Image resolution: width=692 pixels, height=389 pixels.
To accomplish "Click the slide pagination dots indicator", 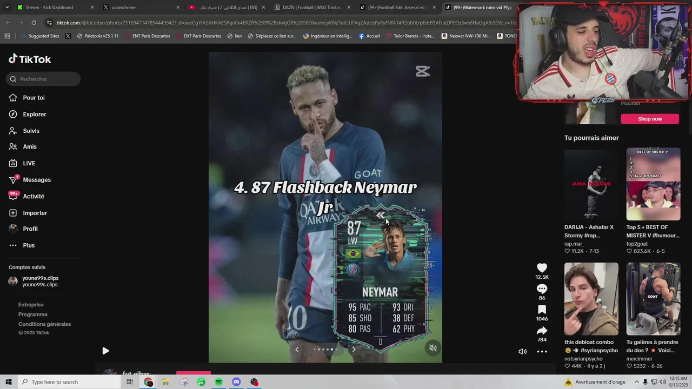I will click(325, 349).
